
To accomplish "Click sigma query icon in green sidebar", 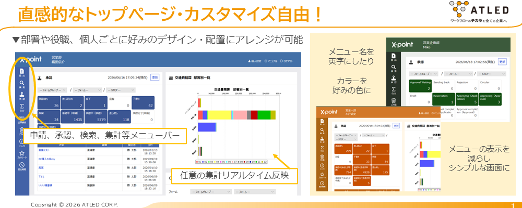I will (x=393, y=92).
